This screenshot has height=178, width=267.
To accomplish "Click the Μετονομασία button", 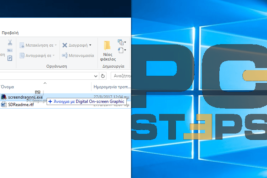I will tap(78, 56).
